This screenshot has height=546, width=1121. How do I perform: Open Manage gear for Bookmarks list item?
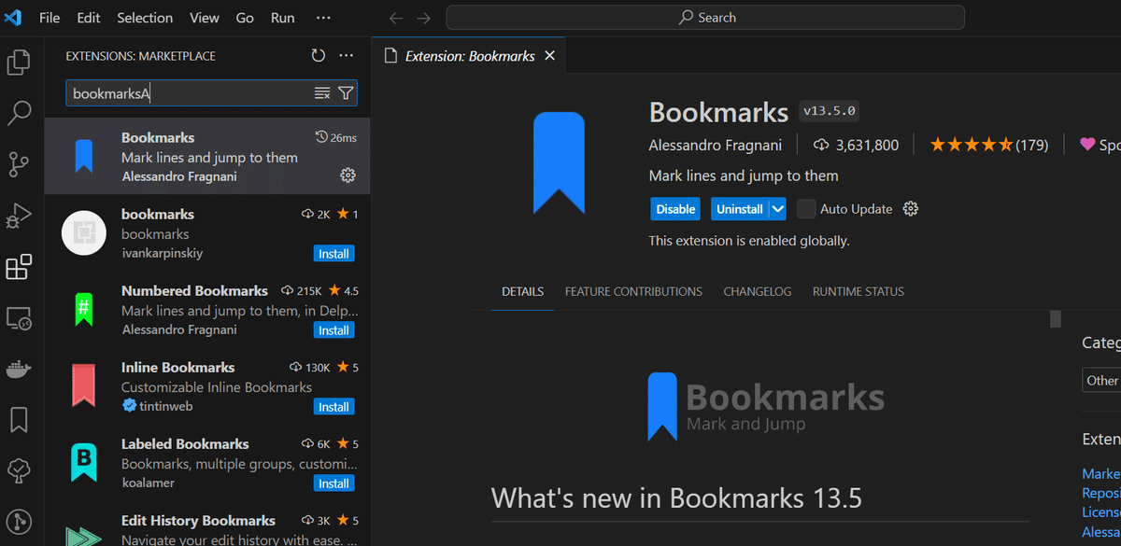coord(348,175)
